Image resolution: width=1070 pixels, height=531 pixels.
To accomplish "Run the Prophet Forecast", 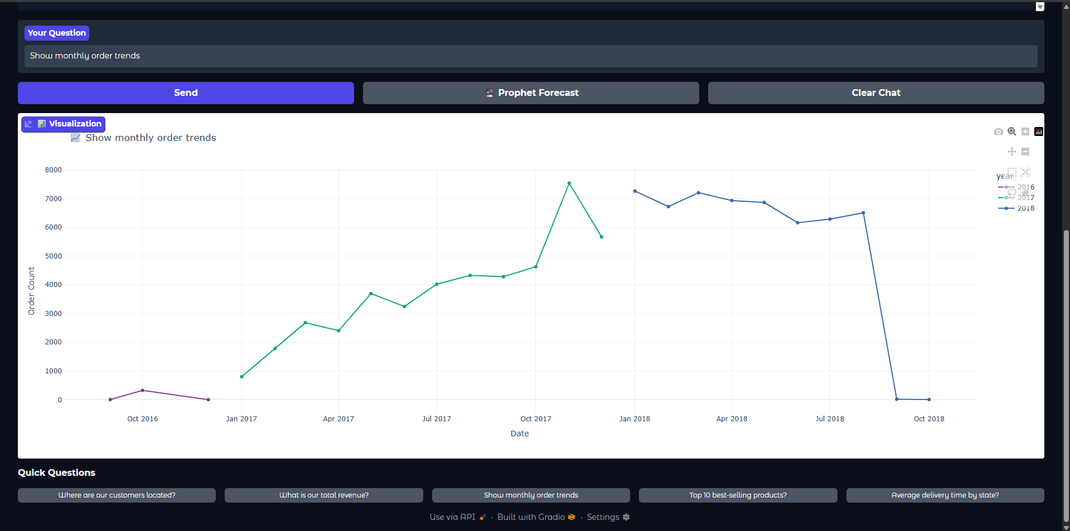I will coord(531,93).
